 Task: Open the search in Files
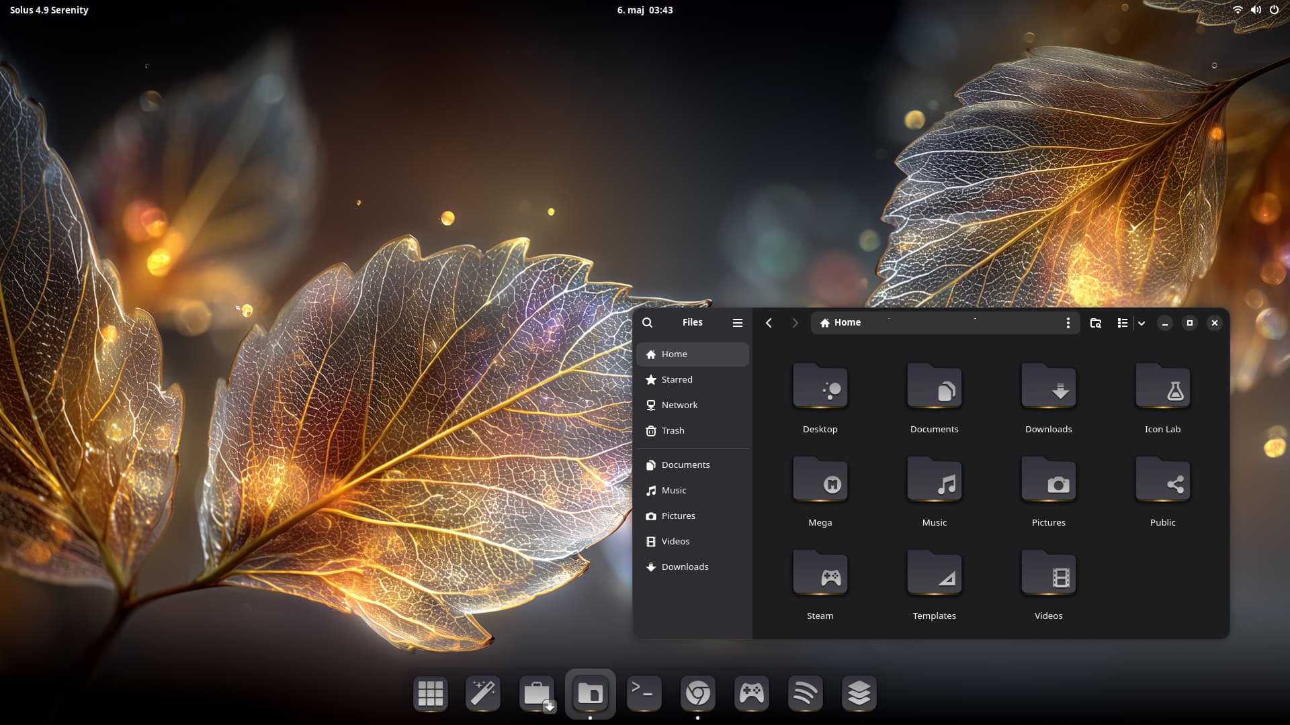647,323
